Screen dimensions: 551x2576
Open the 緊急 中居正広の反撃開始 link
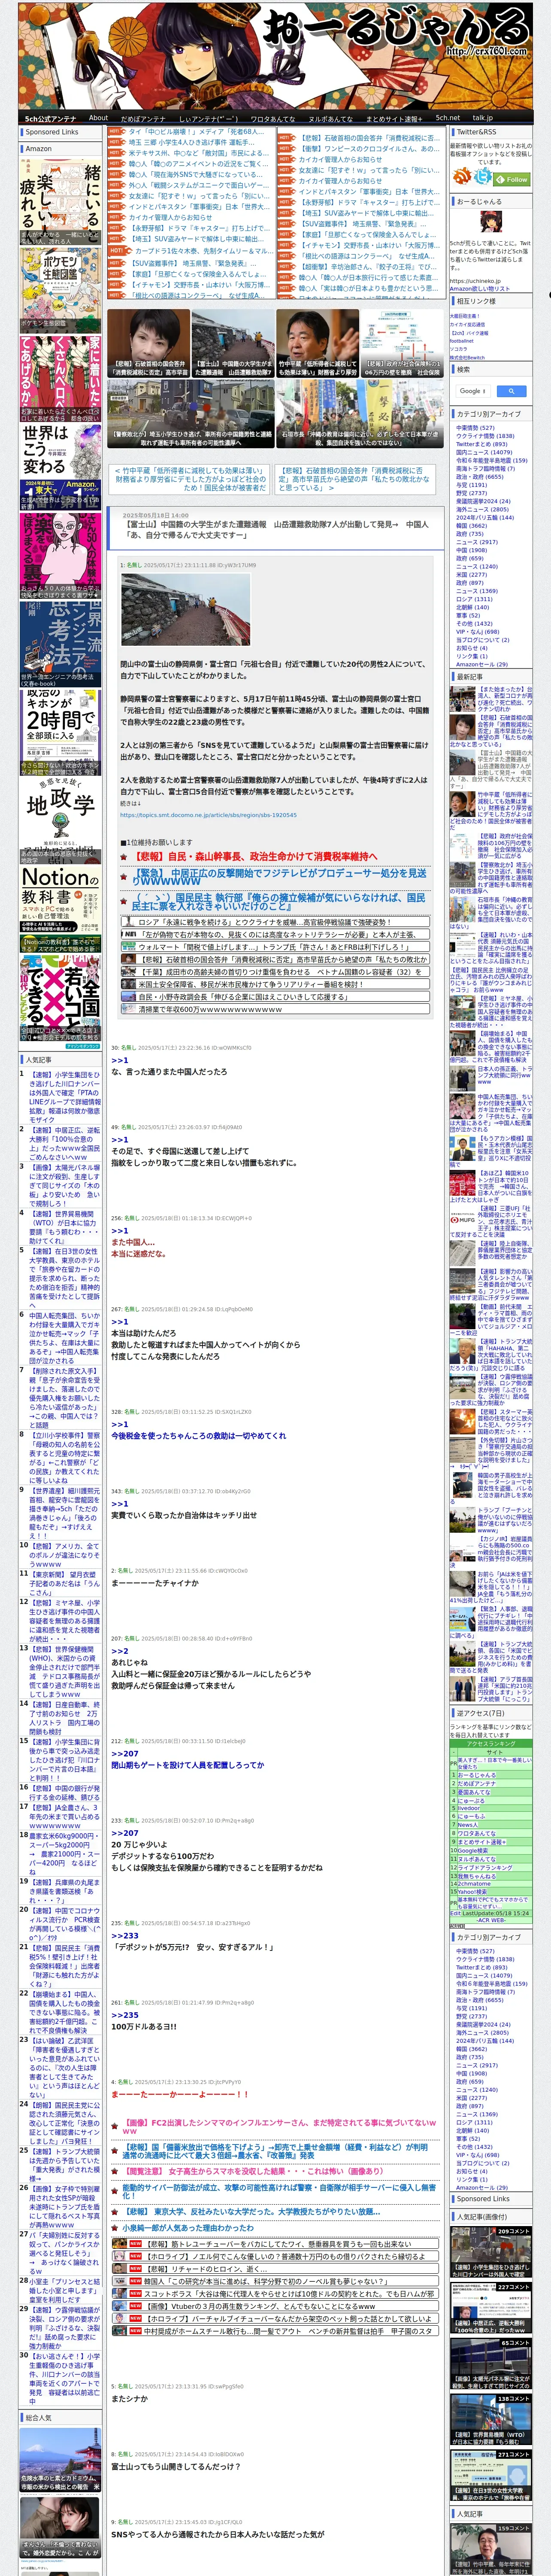click(278, 877)
